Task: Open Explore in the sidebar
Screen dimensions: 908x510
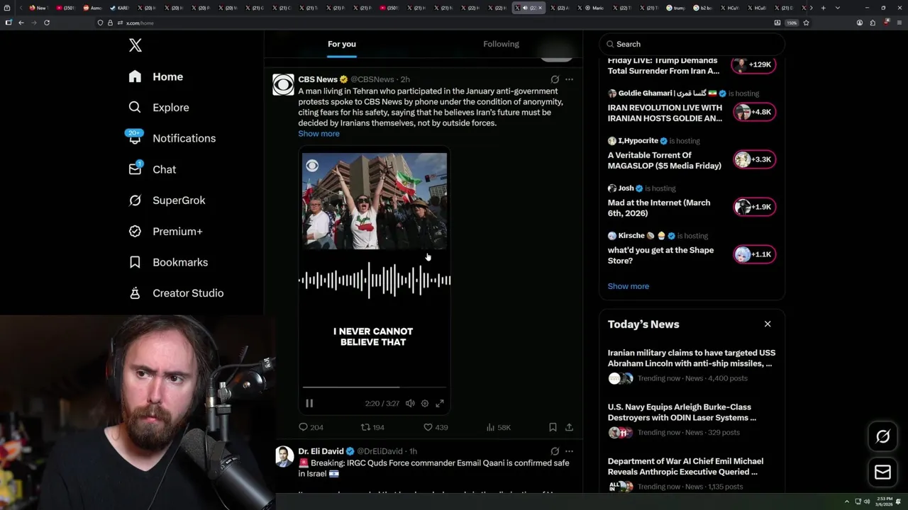Action: click(x=159, y=108)
